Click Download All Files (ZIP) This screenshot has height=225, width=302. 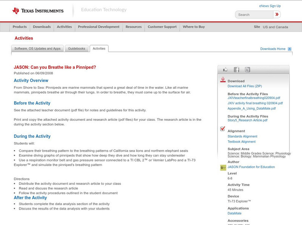pos(245,86)
